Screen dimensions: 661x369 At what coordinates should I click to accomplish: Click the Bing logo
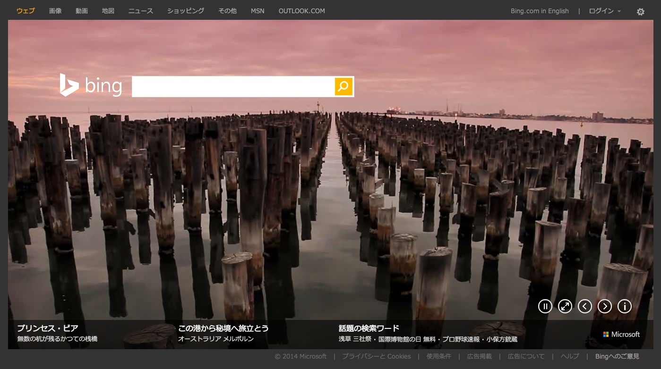click(91, 85)
